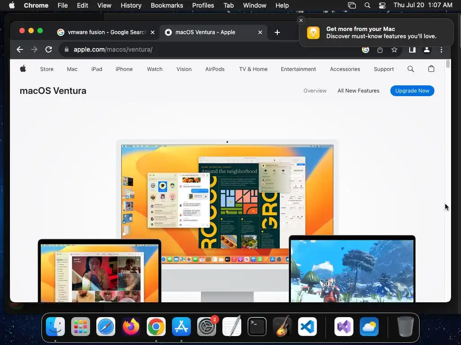The image size is (461, 345).
Task: Open App Store from the Dock
Action: 181,327
